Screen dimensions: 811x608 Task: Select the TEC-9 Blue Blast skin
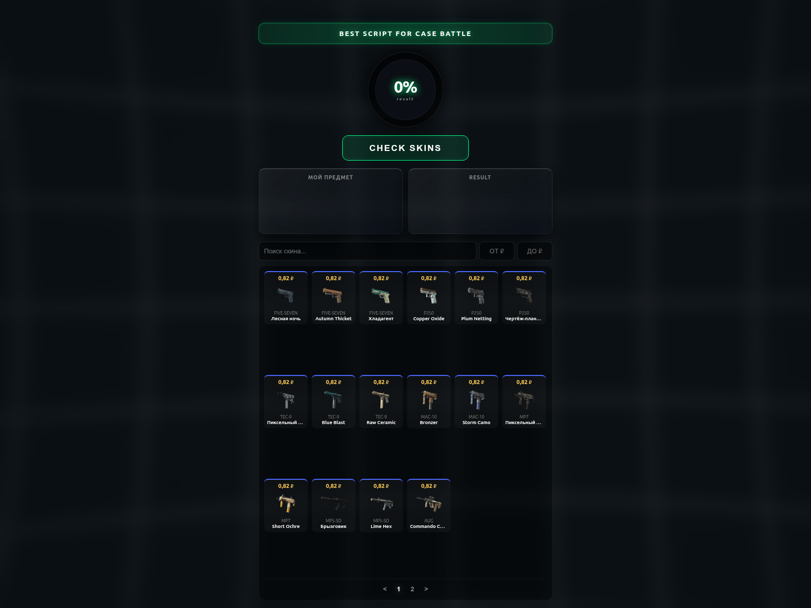pos(334,401)
